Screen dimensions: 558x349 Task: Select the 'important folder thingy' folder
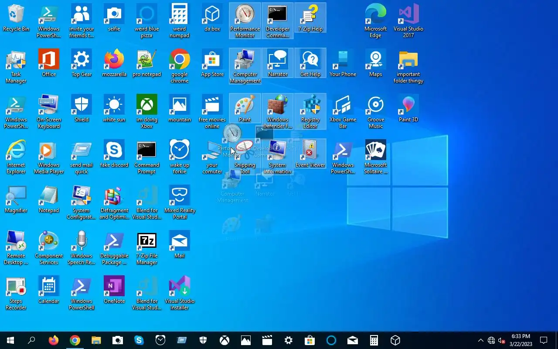click(408, 66)
